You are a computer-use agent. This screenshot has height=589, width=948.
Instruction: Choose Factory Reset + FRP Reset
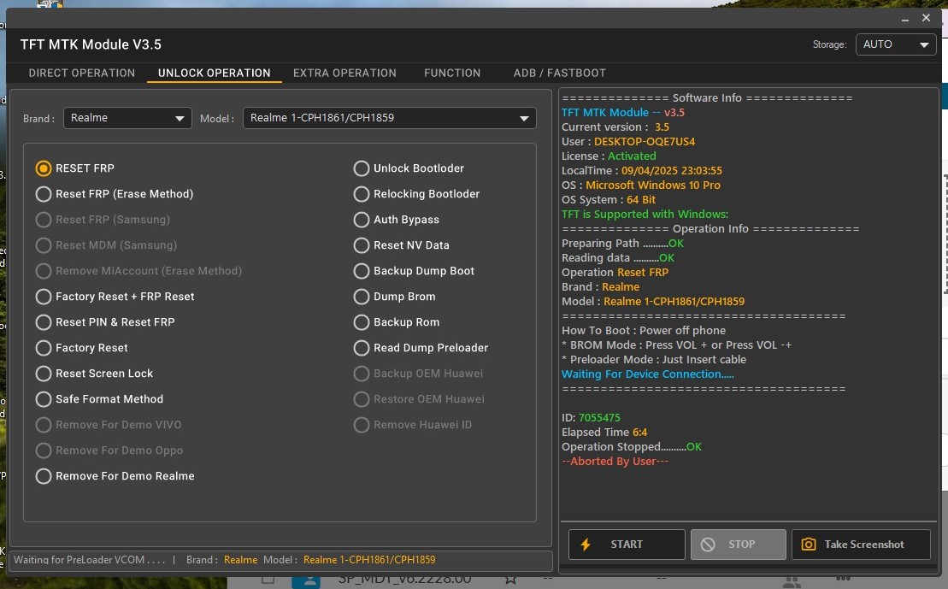43,297
